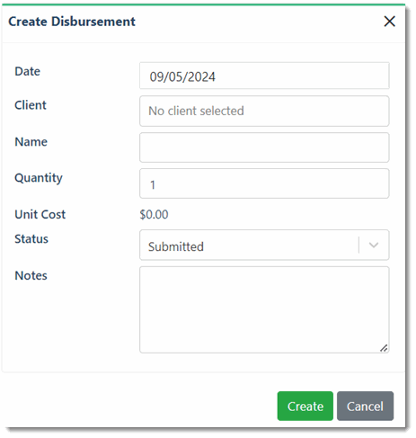Click the Date field showing 09/05/2024
This screenshot has width=416, height=438.
coord(264,76)
